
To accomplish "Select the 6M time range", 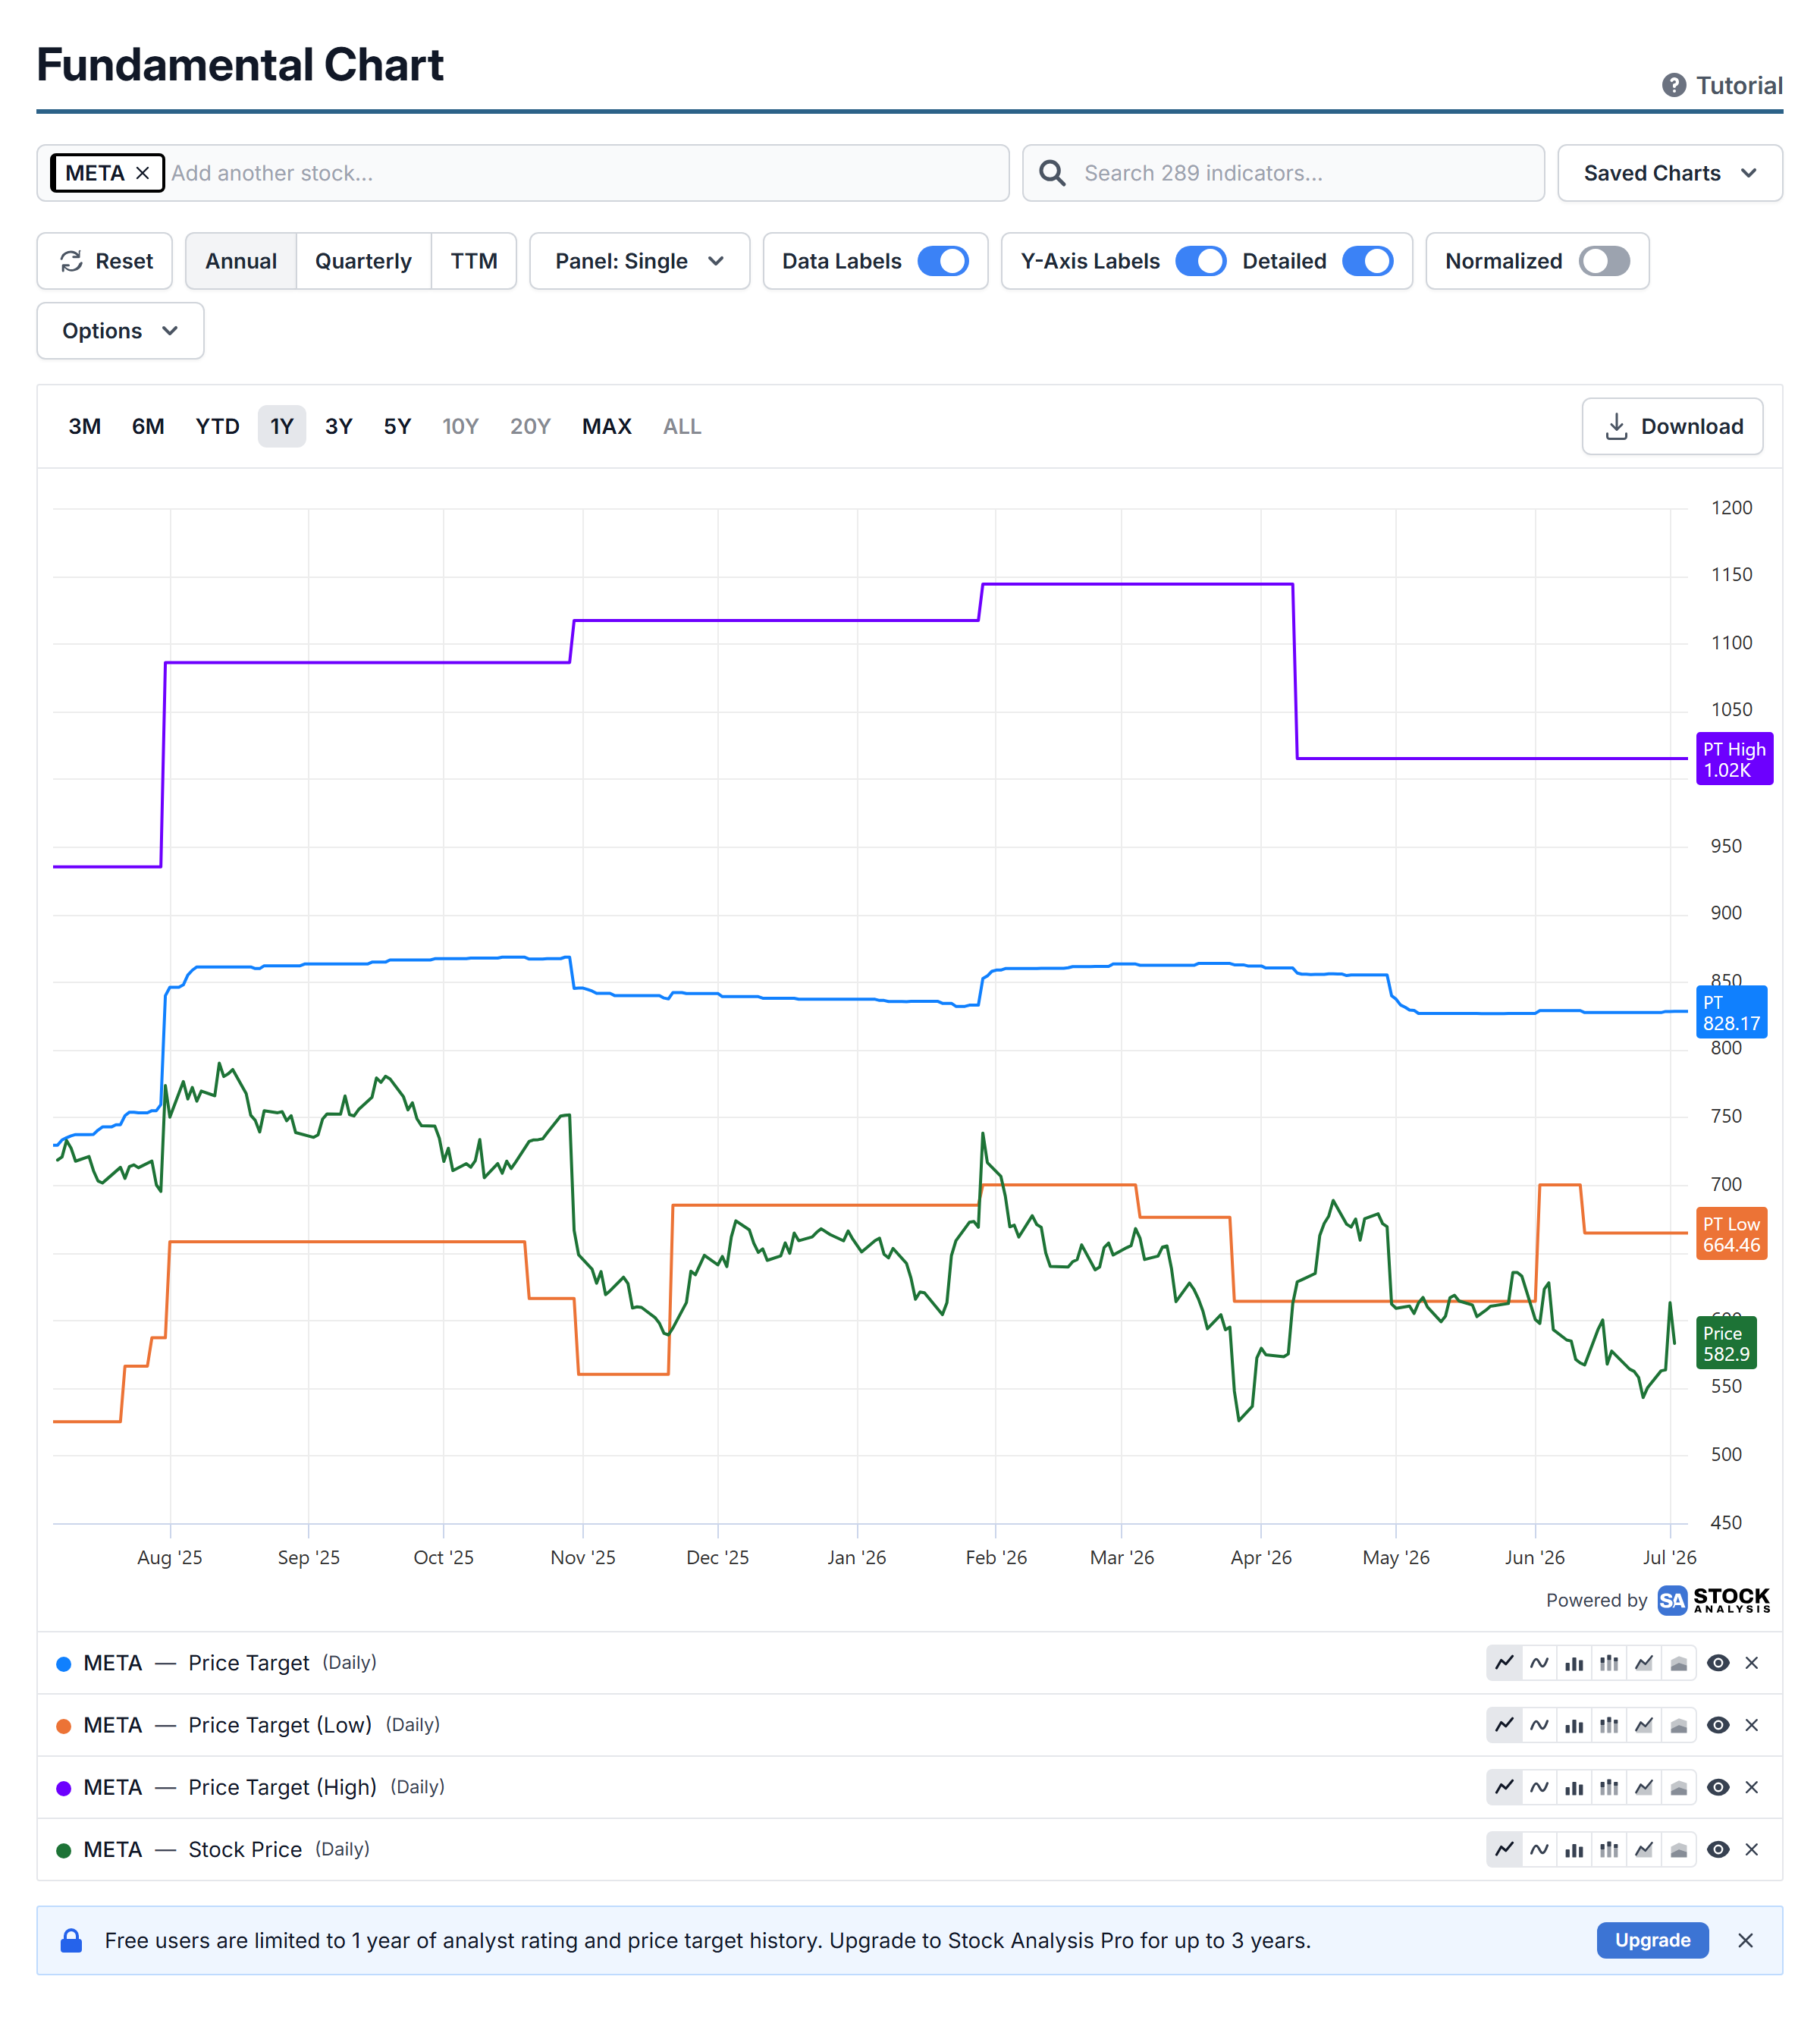I will pyautogui.click(x=148, y=426).
